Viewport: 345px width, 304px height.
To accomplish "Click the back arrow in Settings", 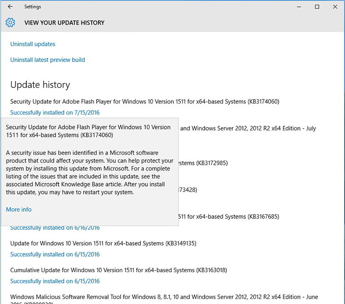I will coord(10,7).
